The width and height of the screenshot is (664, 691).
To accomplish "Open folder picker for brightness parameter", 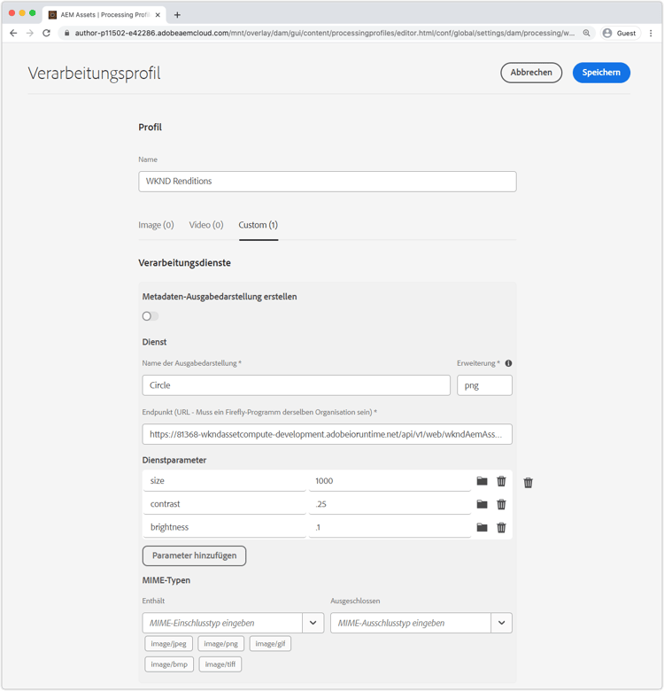I will (x=482, y=527).
